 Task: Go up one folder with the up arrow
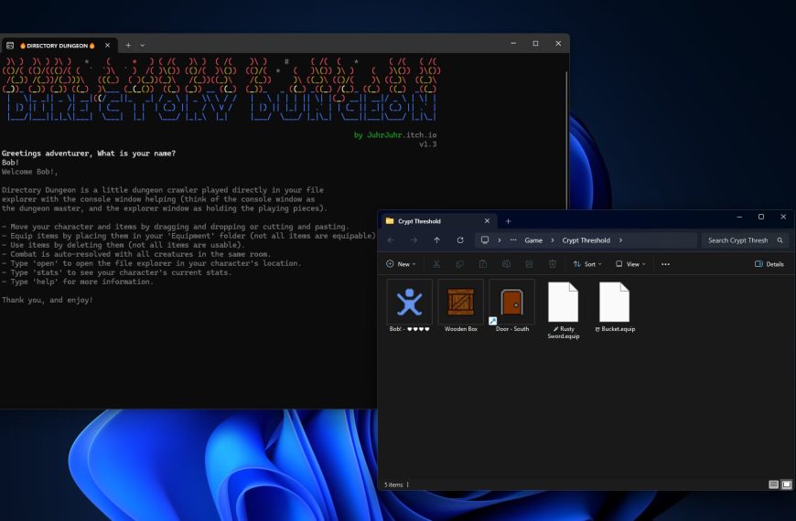437,240
